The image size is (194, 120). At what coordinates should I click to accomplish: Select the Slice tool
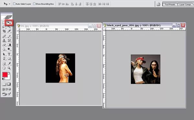[9, 31]
